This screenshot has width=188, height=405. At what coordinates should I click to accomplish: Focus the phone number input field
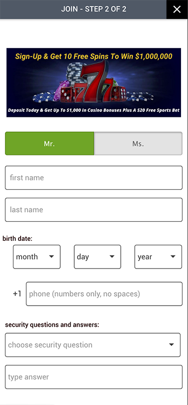tap(104, 294)
